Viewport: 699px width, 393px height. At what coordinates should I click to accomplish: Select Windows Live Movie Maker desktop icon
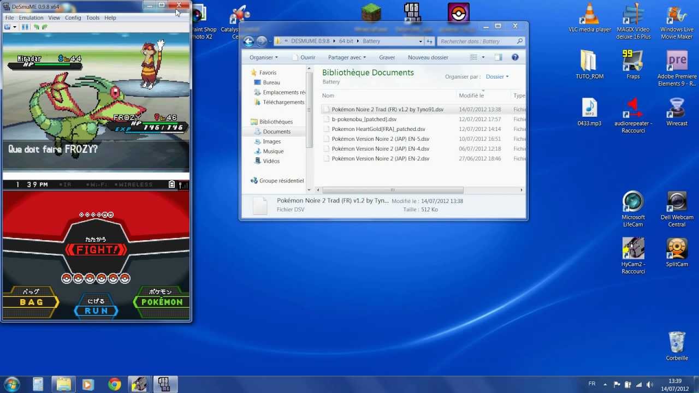pos(677,21)
